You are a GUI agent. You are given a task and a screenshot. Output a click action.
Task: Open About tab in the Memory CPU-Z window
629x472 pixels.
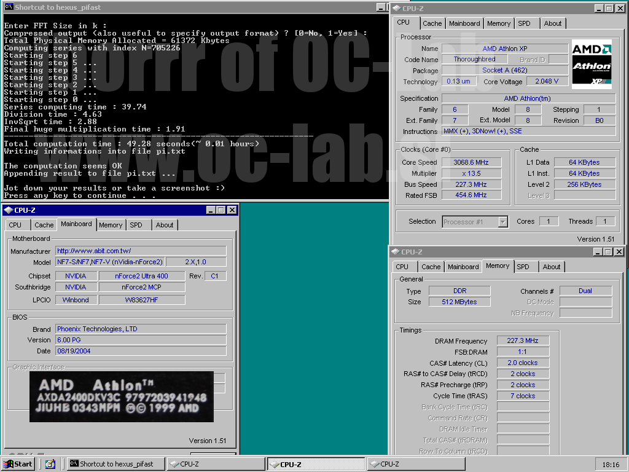[551, 267]
